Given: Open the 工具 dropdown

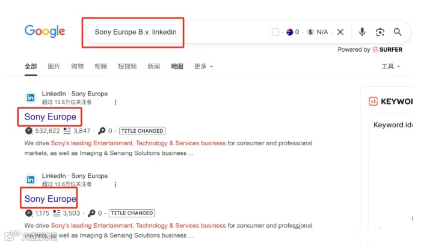Looking at the screenshot, I should [390, 67].
